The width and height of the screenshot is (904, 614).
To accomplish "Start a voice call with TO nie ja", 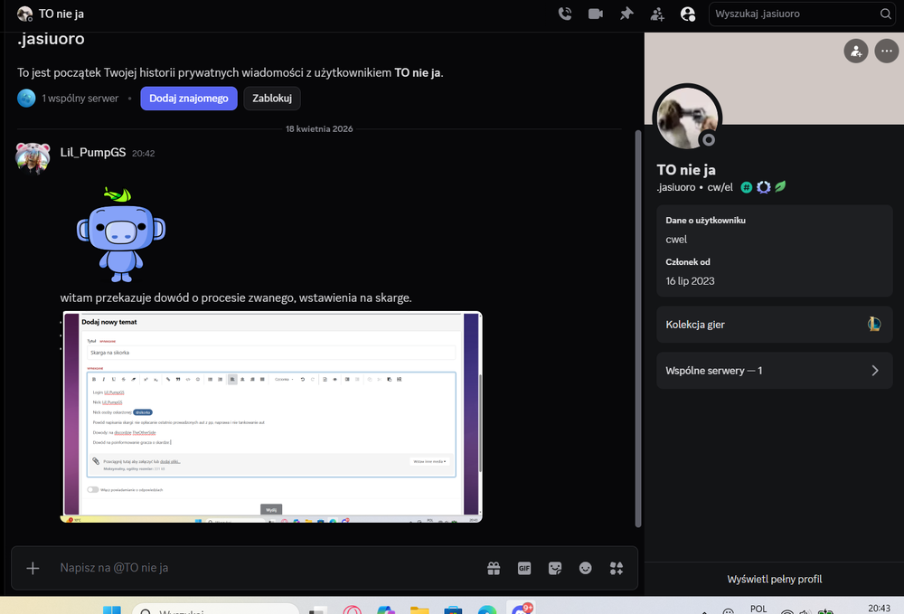I will (565, 14).
